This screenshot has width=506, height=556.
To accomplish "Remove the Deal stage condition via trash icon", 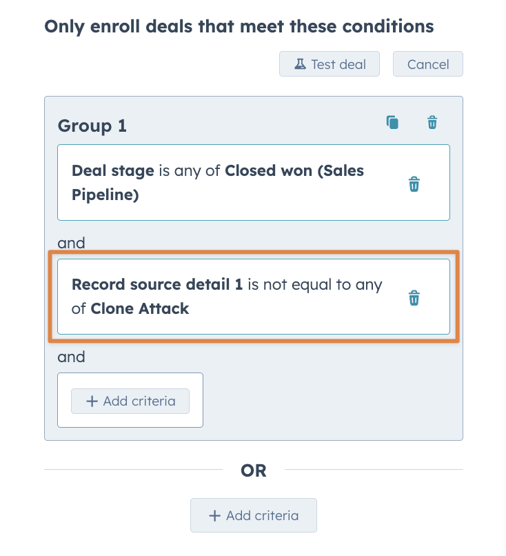I will (x=414, y=183).
